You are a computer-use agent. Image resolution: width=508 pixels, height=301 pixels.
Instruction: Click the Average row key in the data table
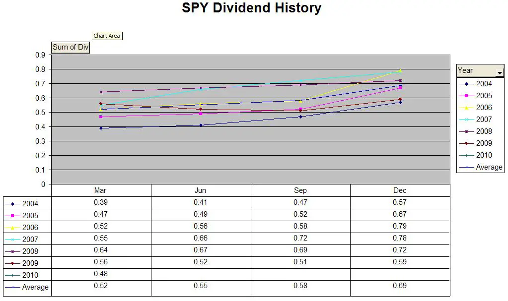pos(27,288)
